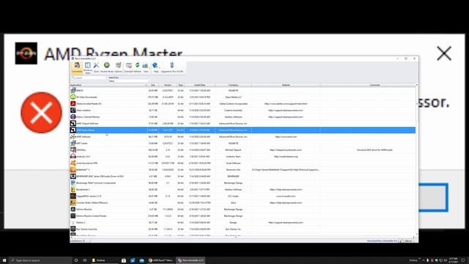This screenshot has height=264, width=469.
Task: Sort by the Application column header
Action: (109, 85)
